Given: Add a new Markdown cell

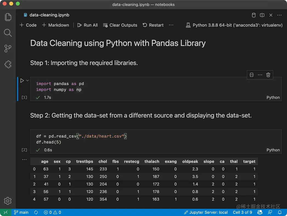Looking at the screenshot, I should click(55, 25).
